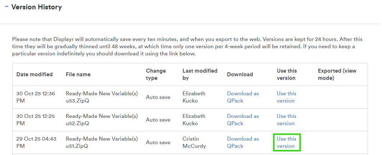Select the u52.ZipQ file name cell
This screenshot has width=382, height=155.
[102, 120]
